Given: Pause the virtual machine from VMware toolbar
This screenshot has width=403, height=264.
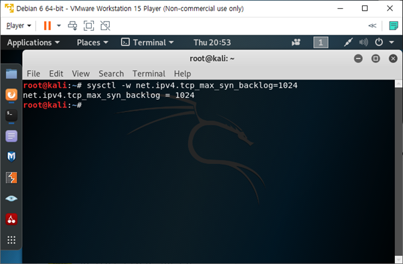Looking at the screenshot, I should click(48, 25).
